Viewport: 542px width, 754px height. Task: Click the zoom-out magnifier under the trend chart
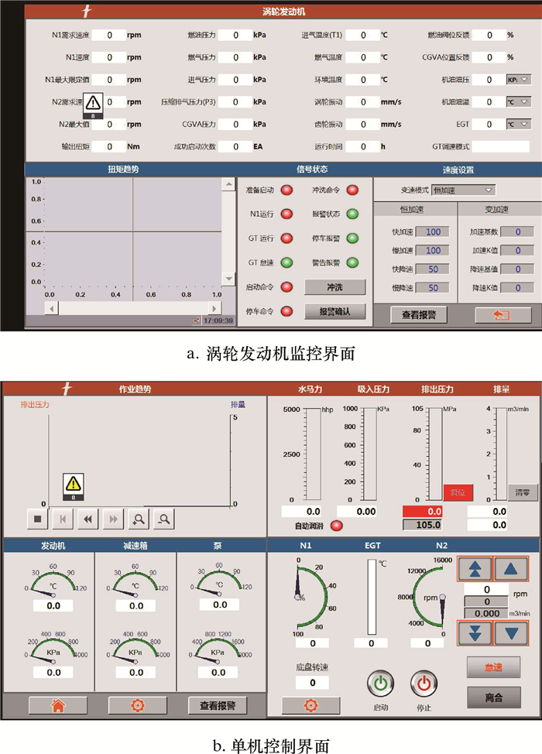(x=163, y=519)
